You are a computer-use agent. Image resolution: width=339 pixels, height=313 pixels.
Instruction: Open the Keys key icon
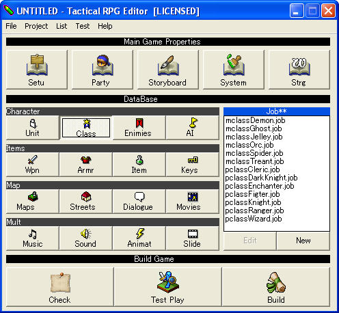[193, 160]
